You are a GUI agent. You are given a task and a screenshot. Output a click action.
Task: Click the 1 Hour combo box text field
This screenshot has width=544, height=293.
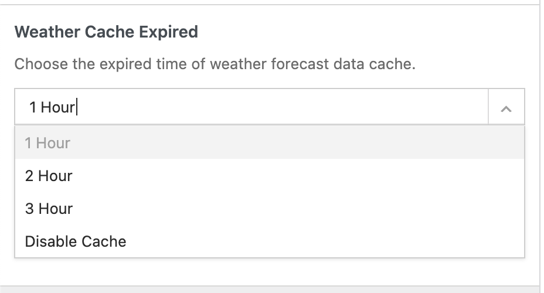pos(251,107)
